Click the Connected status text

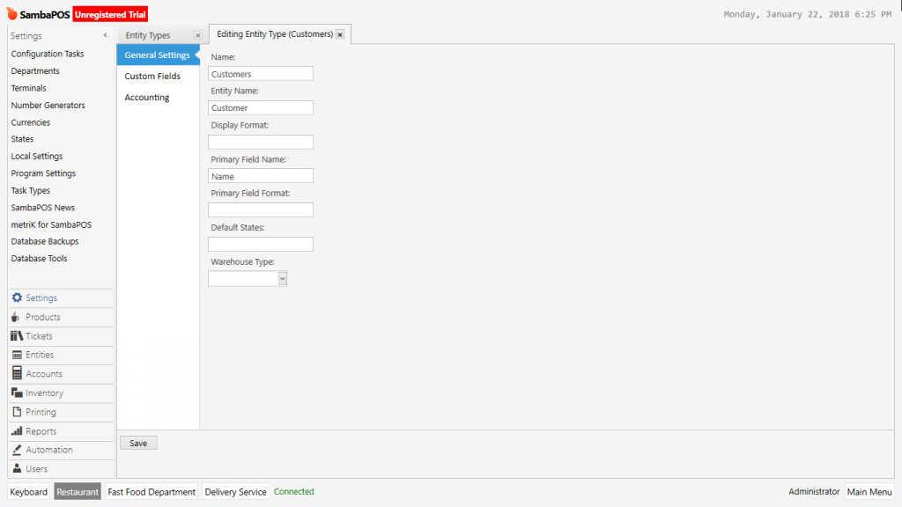coord(294,491)
